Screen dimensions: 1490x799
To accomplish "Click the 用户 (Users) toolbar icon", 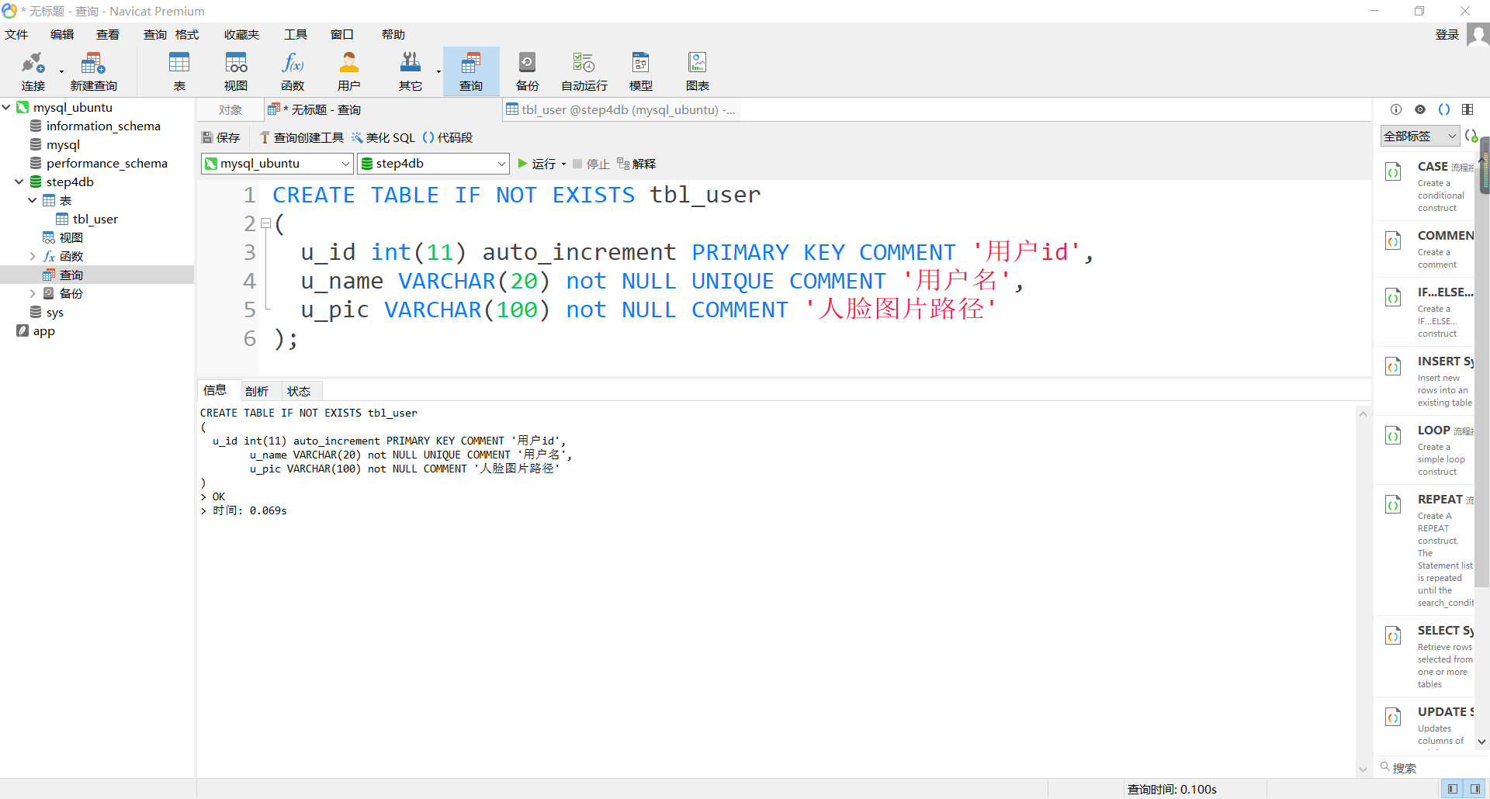I will click(x=349, y=71).
